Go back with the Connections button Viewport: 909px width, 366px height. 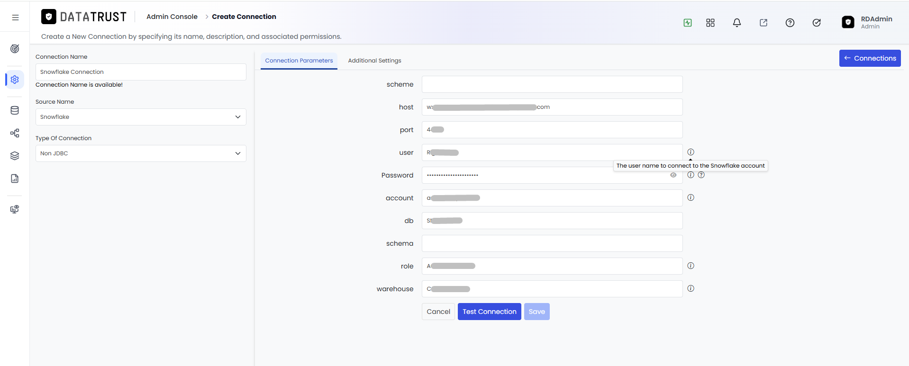click(870, 58)
